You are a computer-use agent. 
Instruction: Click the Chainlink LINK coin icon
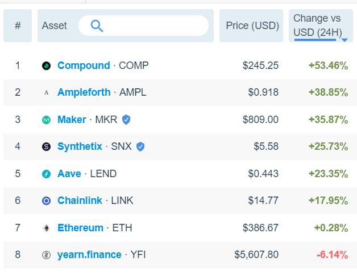point(46,201)
